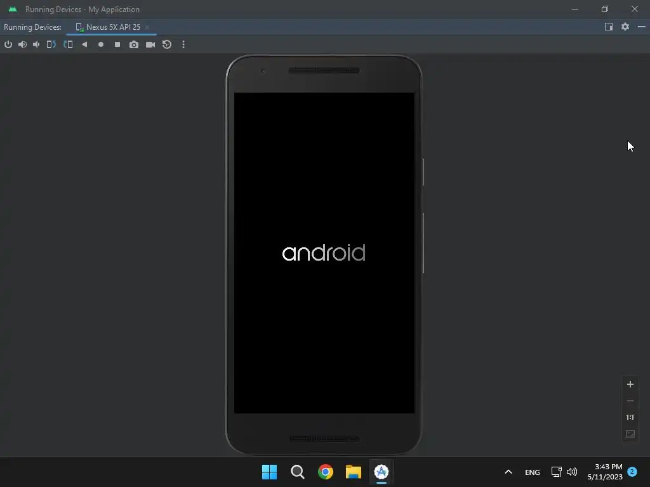
Task: Open the ENG language input switcher
Action: click(533, 472)
